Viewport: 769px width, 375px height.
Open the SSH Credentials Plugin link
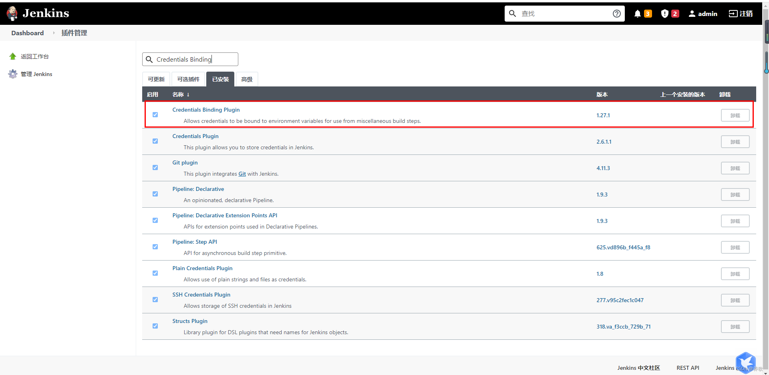tap(201, 295)
